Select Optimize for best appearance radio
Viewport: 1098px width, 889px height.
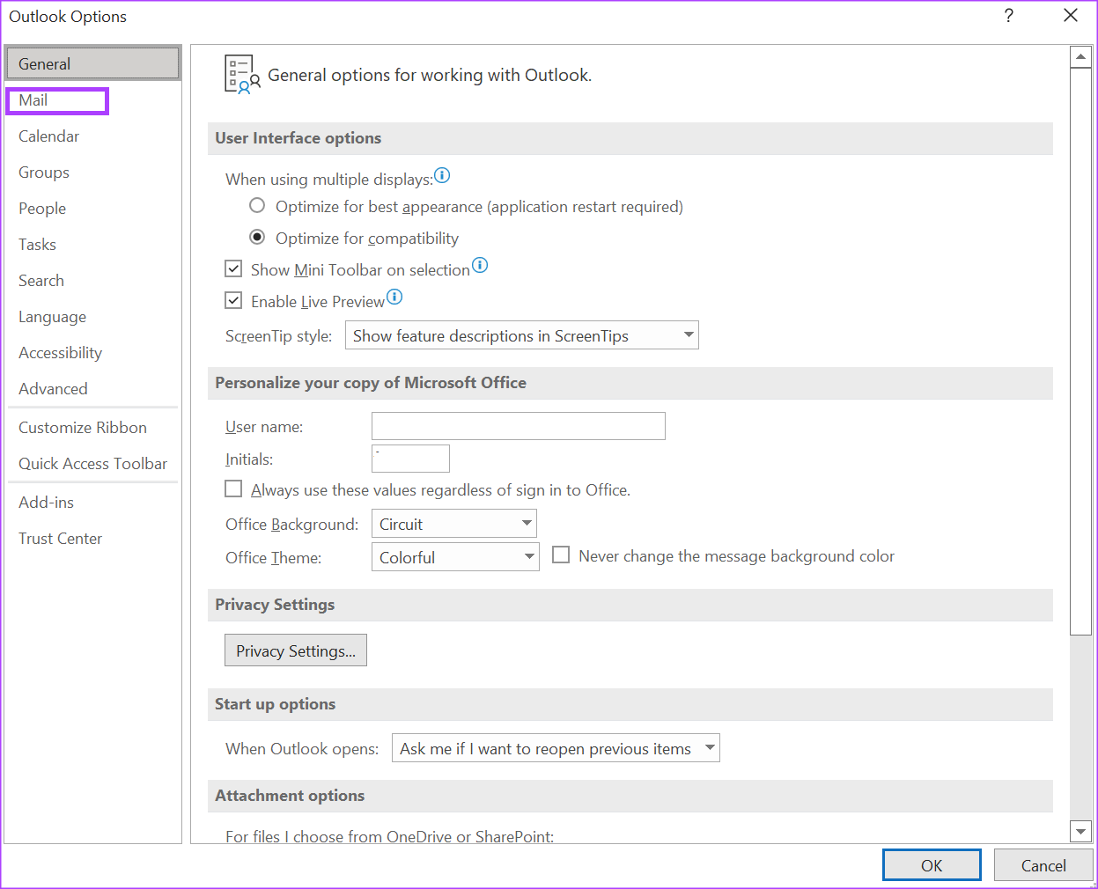click(x=257, y=206)
